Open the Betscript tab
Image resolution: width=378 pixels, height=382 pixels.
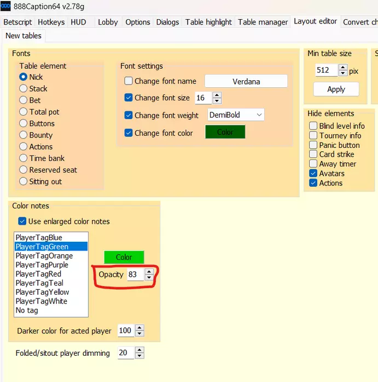coord(18,22)
